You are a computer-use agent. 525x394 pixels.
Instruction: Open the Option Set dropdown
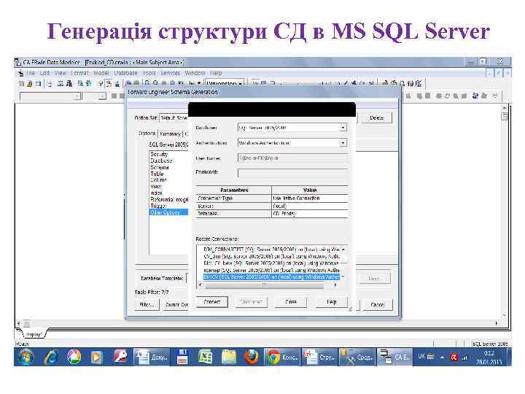[x=174, y=118]
